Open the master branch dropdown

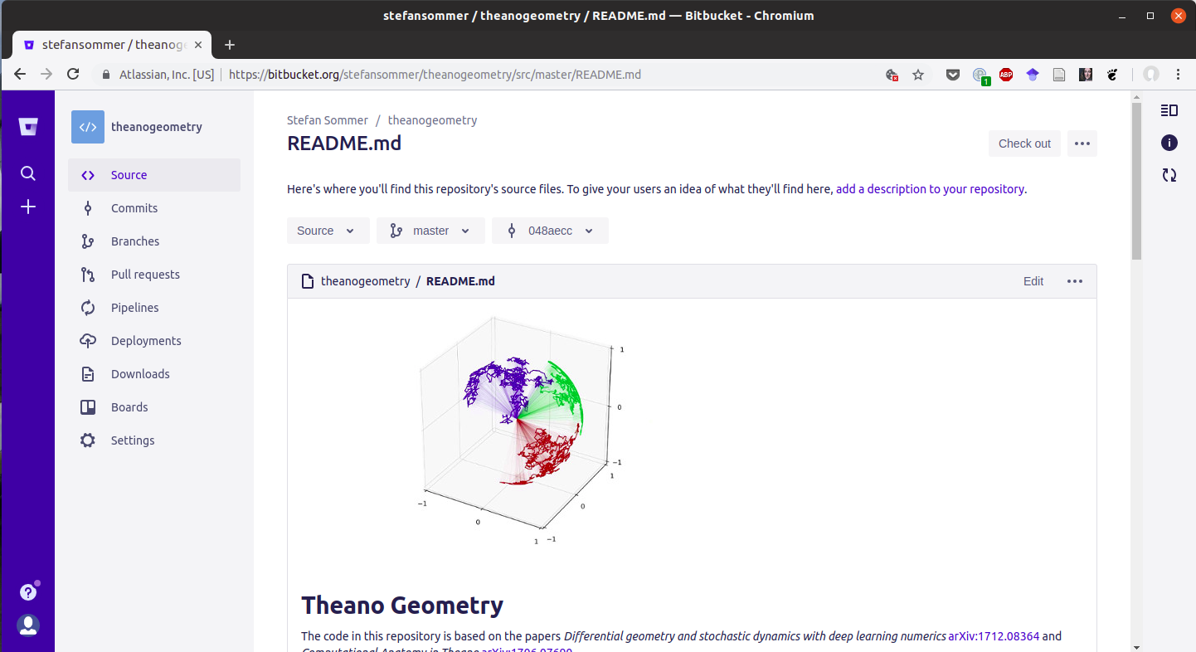click(x=430, y=231)
